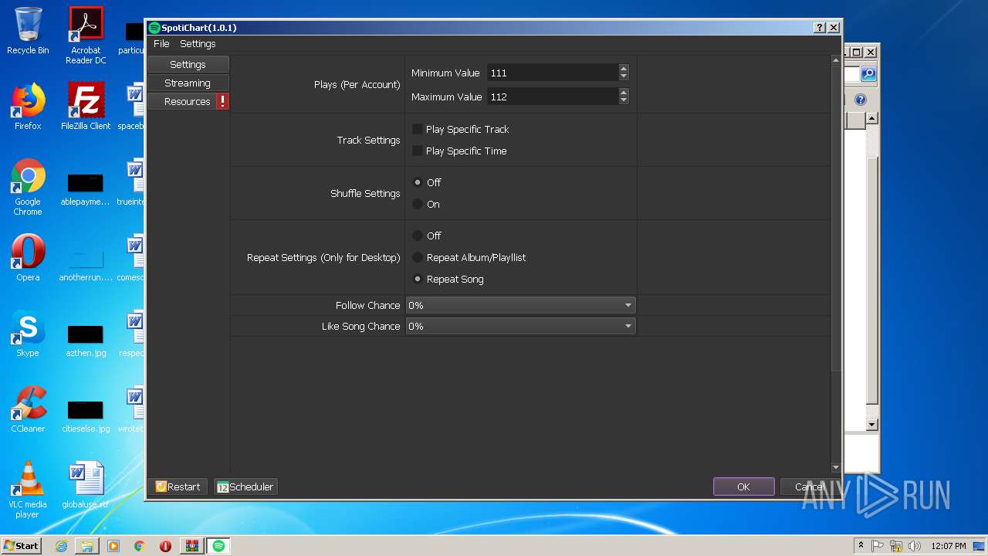
Task: Click the help question mark in title bar
Action: [x=820, y=28]
